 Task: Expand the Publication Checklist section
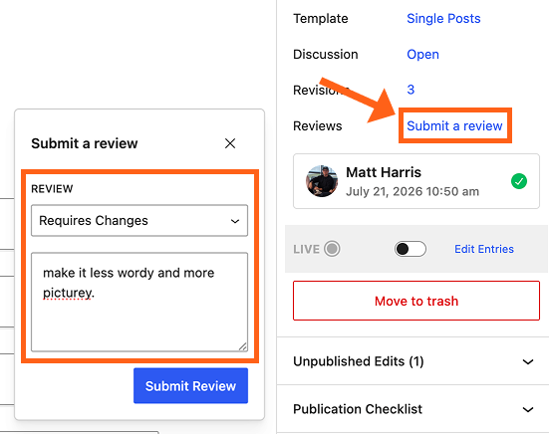tap(412, 409)
